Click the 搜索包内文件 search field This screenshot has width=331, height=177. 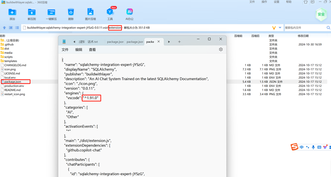(304, 28)
